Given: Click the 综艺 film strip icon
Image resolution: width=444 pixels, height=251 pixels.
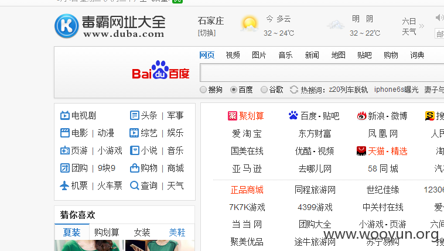Looking at the screenshot, I should click(x=134, y=133).
